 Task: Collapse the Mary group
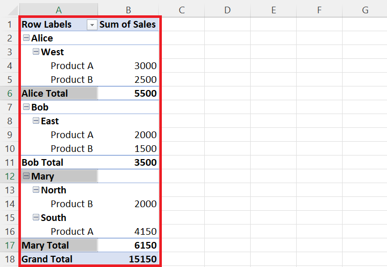point(26,176)
